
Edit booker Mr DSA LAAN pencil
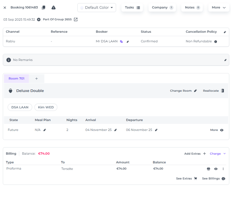coord(128,42)
